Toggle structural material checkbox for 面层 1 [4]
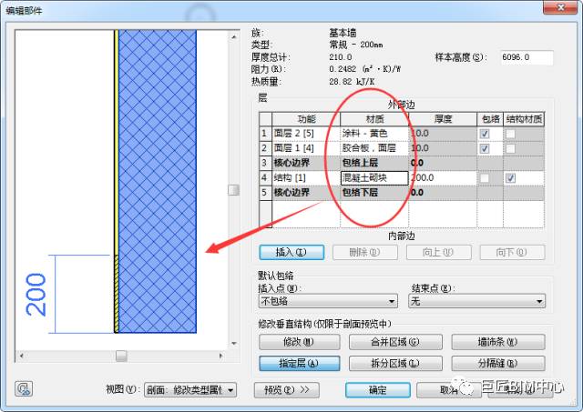 coord(510,149)
